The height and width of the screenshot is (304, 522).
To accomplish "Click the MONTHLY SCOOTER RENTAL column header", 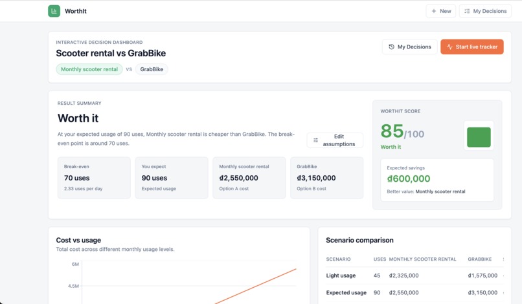I will pyautogui.click(x=422, y=259).
